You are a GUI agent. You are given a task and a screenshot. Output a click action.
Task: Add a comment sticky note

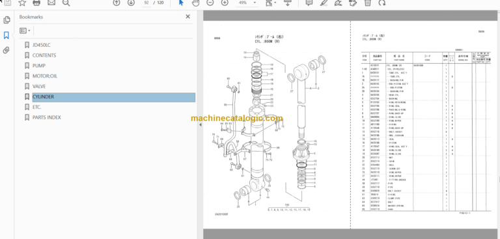(x=309, y=3)
